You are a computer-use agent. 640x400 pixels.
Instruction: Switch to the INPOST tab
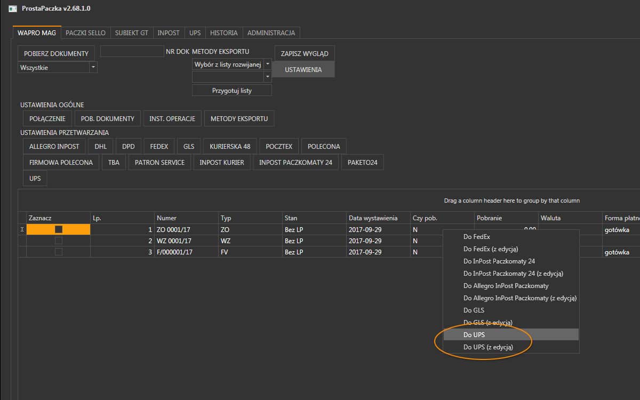pyautogui.click(x=169, y=33)
